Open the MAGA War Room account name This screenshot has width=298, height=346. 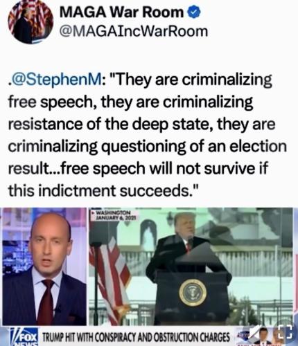(x=121, y=12)
